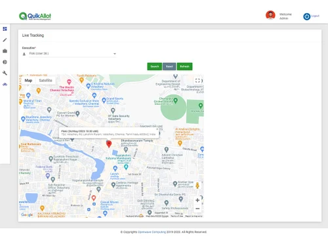The image size is (328, 246).
Task: Click the gray Reset button
Action: pyautogui.click(x=169, y=66)
